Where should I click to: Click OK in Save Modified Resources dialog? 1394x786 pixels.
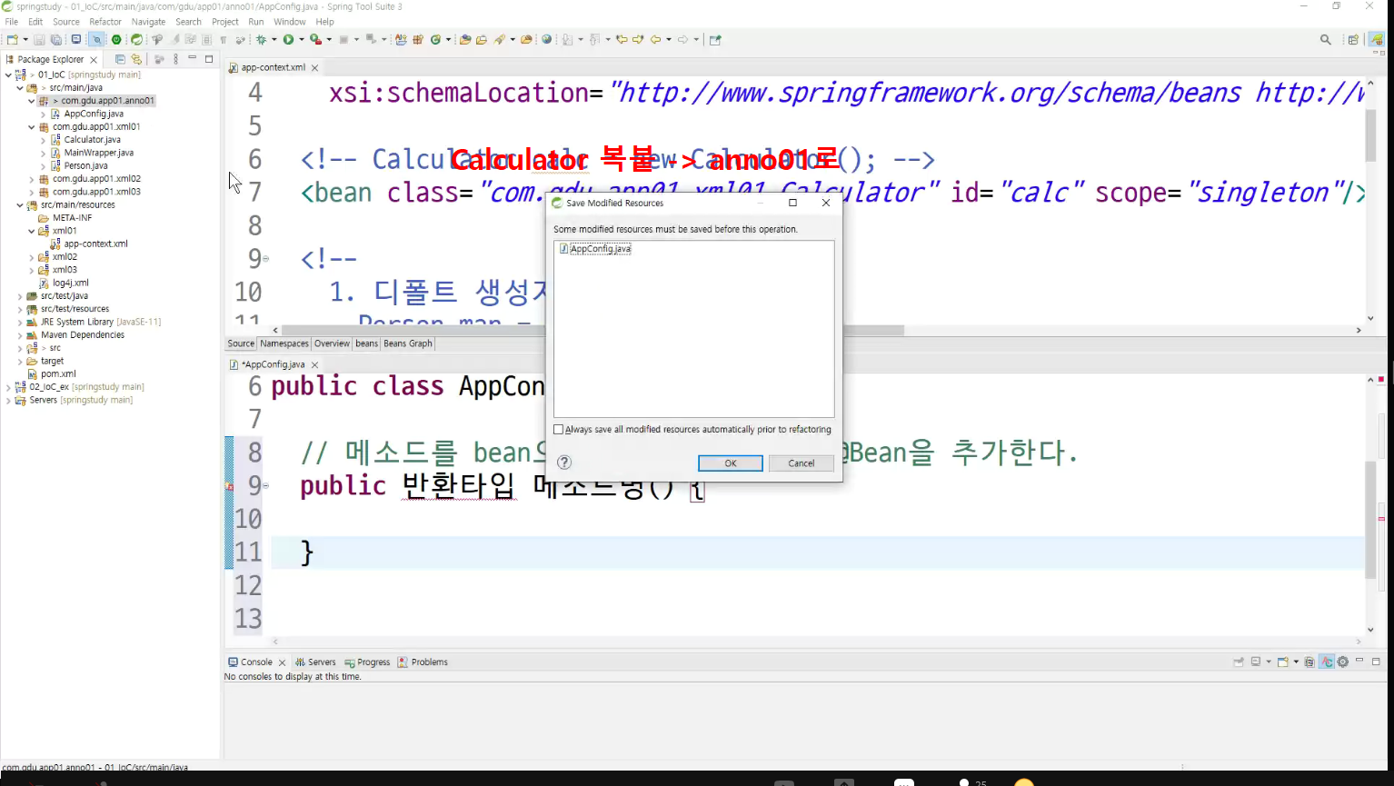pyautogui.click(x=731, y=463)
